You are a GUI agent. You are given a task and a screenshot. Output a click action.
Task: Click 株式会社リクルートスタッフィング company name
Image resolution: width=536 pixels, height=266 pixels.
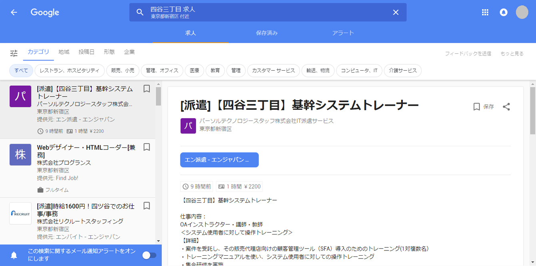tap(80, 221)
